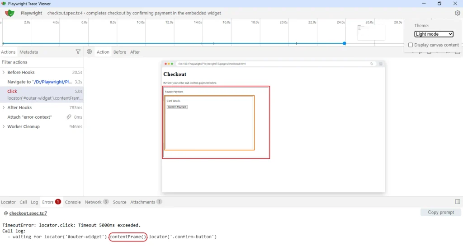Open the hamburger menu in snapshot browser

tap(381, 64)
